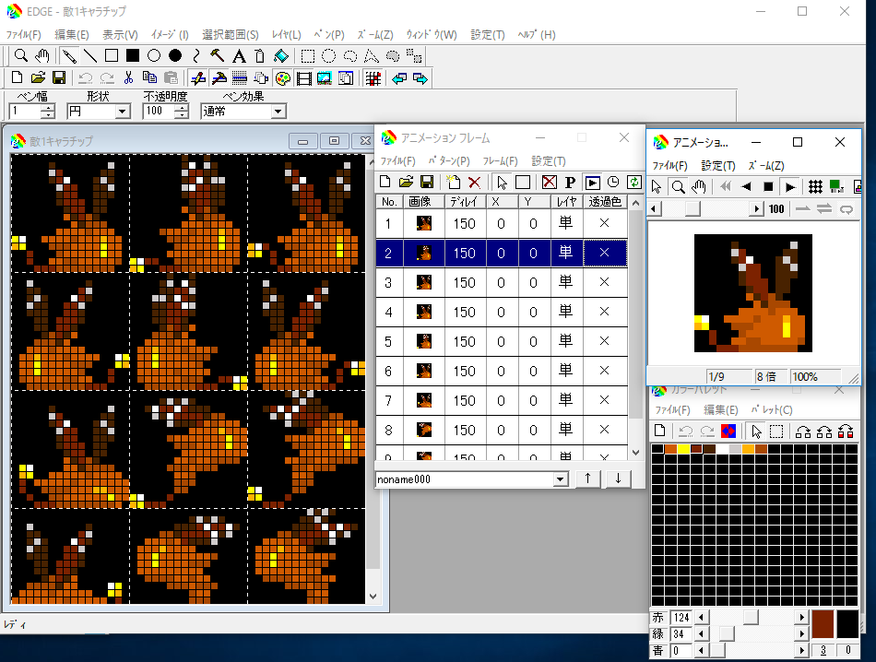Open the noname000 pattern dropdown
876x662 pixels.
point(561,479)
